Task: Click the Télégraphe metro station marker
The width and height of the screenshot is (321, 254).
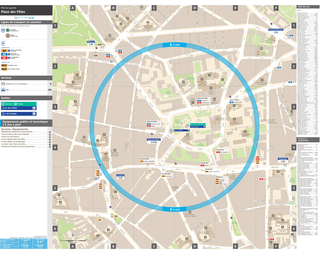Action: [283, 159]
